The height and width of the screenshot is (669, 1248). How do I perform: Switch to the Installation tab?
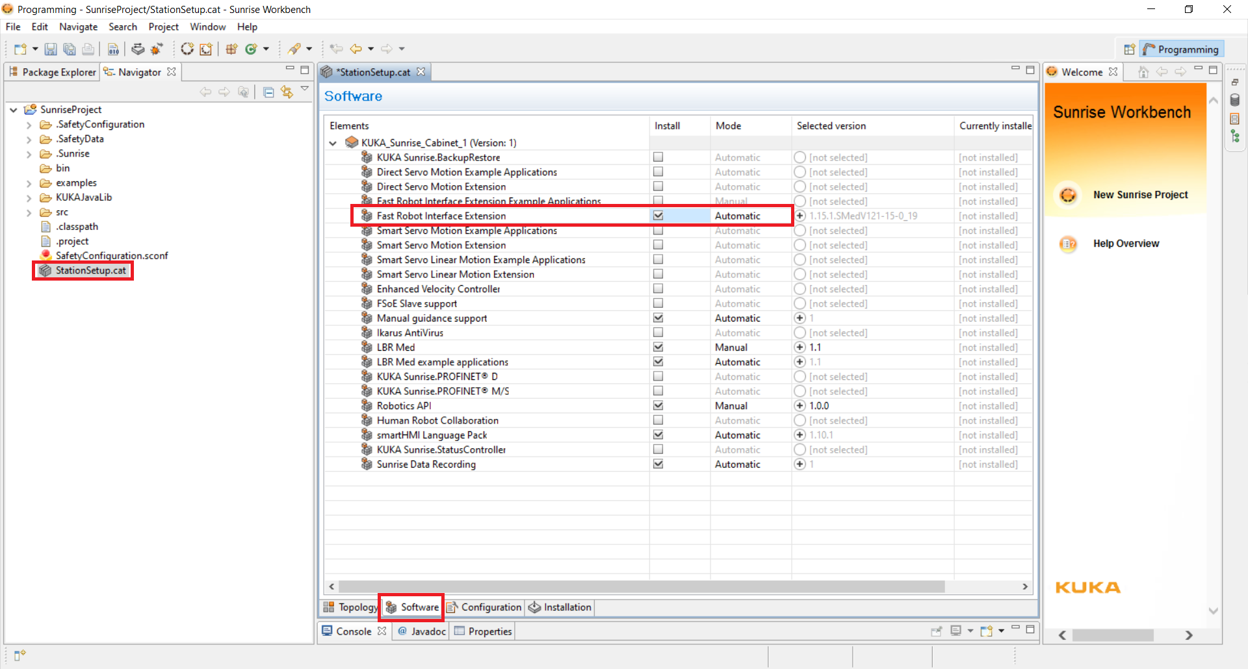pyautogui.click(x=560, y=607)
